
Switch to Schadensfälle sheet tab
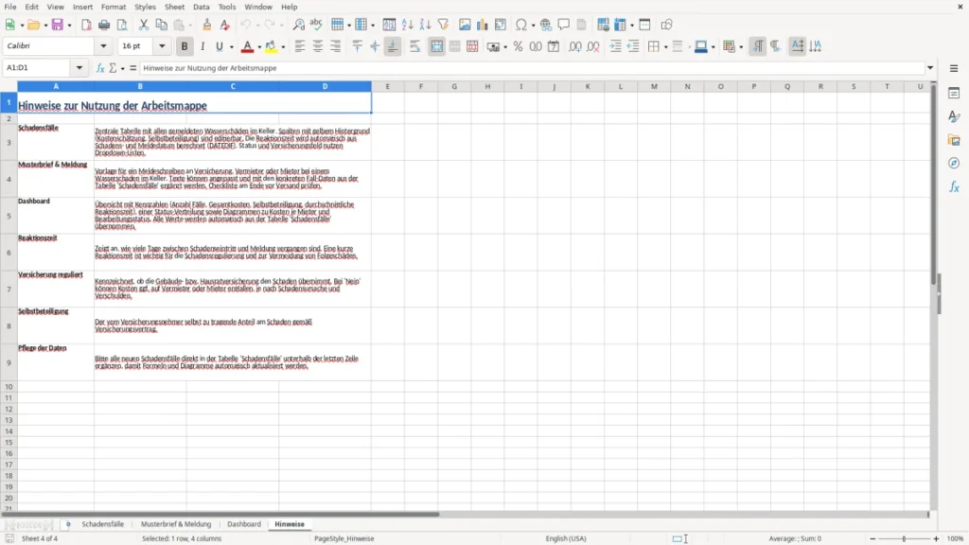pos(102,524)
